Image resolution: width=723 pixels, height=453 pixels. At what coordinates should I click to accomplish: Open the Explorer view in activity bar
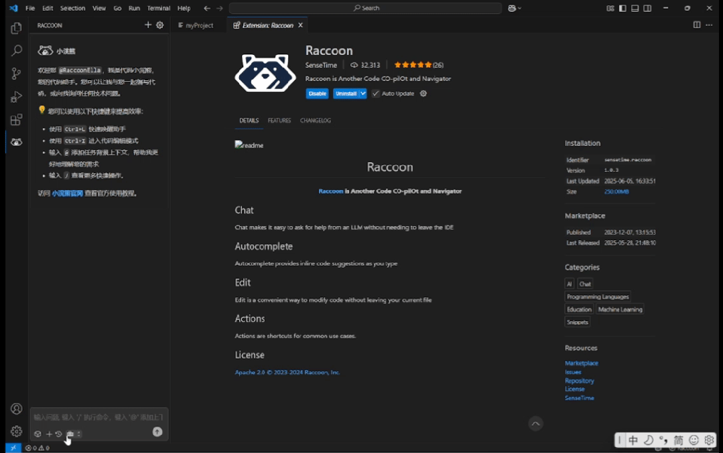pyautogui.click(x=16, y=28)
